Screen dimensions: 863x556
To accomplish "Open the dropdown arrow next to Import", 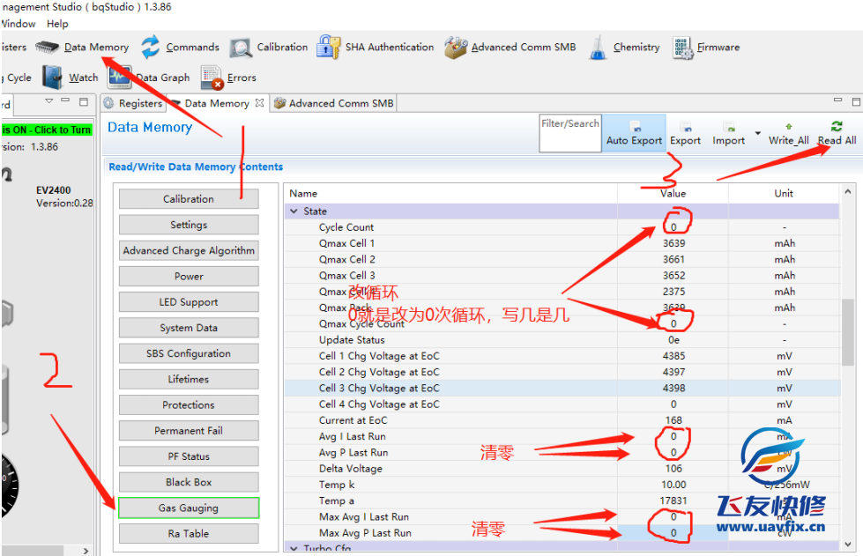I will tap(758, 135).
